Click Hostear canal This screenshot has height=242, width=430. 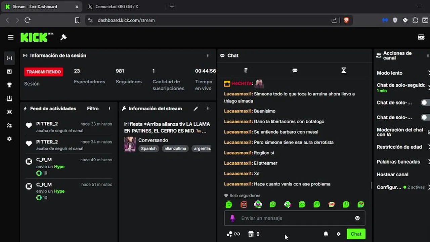coord(392,174)
